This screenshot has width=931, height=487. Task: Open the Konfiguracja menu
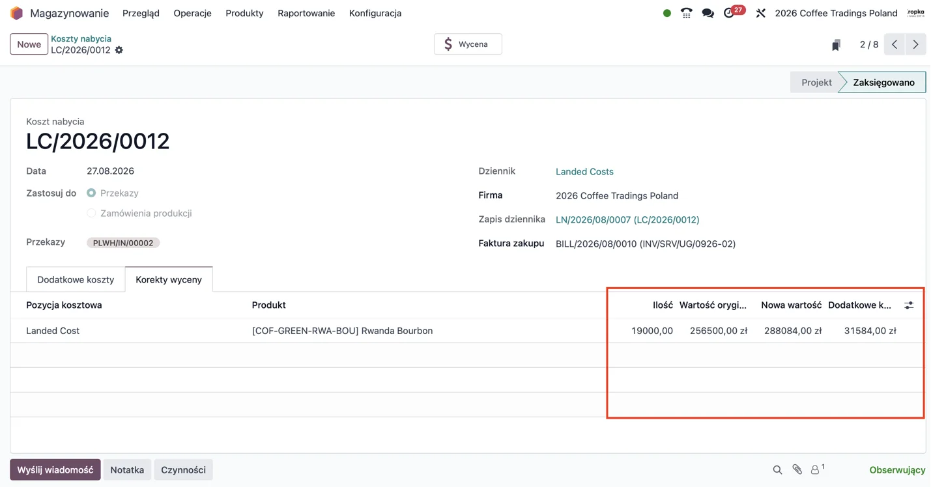[375, 13]
